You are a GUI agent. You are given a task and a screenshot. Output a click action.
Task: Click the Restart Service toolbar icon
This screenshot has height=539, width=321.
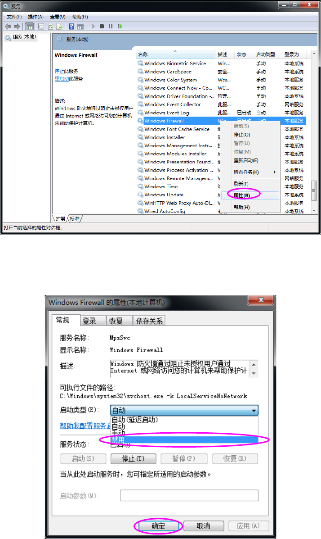point(120,27)
